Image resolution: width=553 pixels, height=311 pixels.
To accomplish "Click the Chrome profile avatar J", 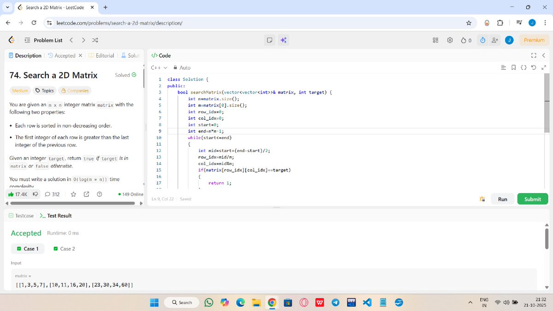I will point(532,23).
